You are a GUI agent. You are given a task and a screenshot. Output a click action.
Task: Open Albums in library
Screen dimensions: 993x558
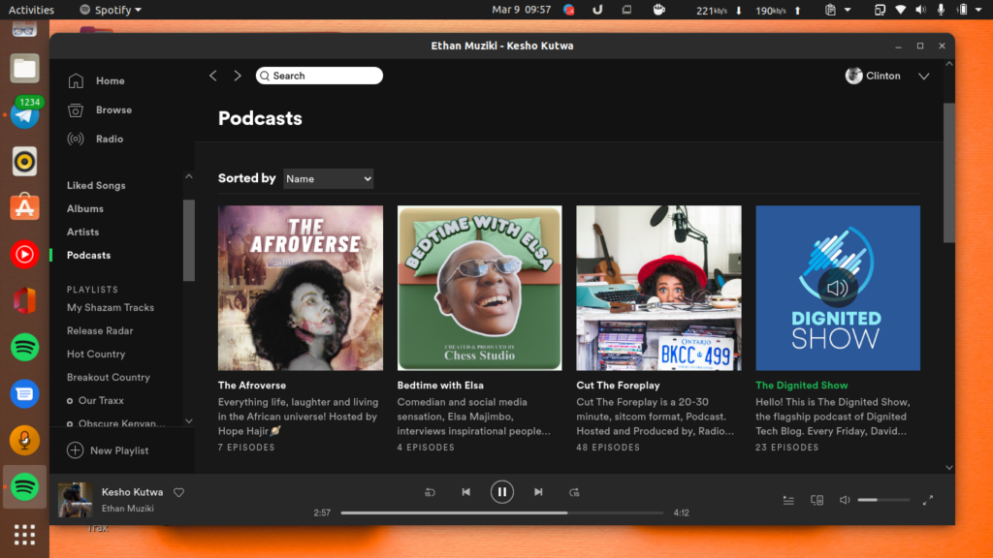tap(85, 209)
